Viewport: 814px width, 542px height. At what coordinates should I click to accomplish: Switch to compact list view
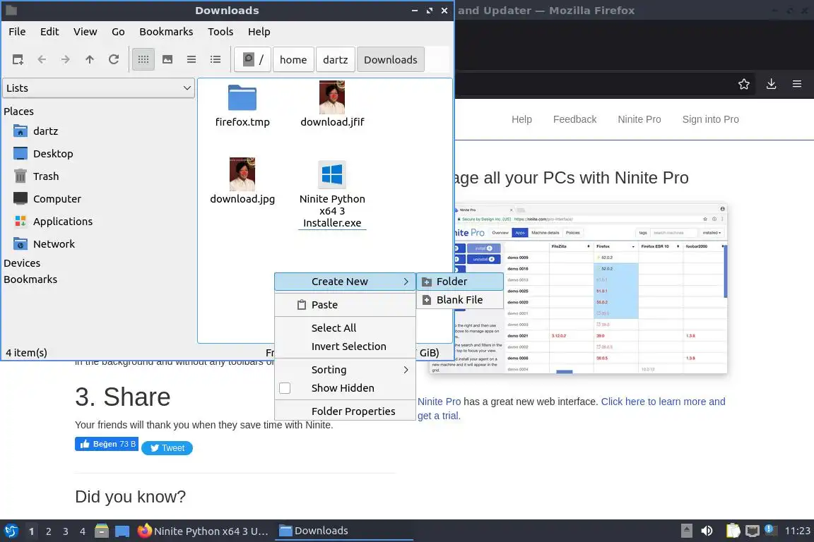(191, 60)
